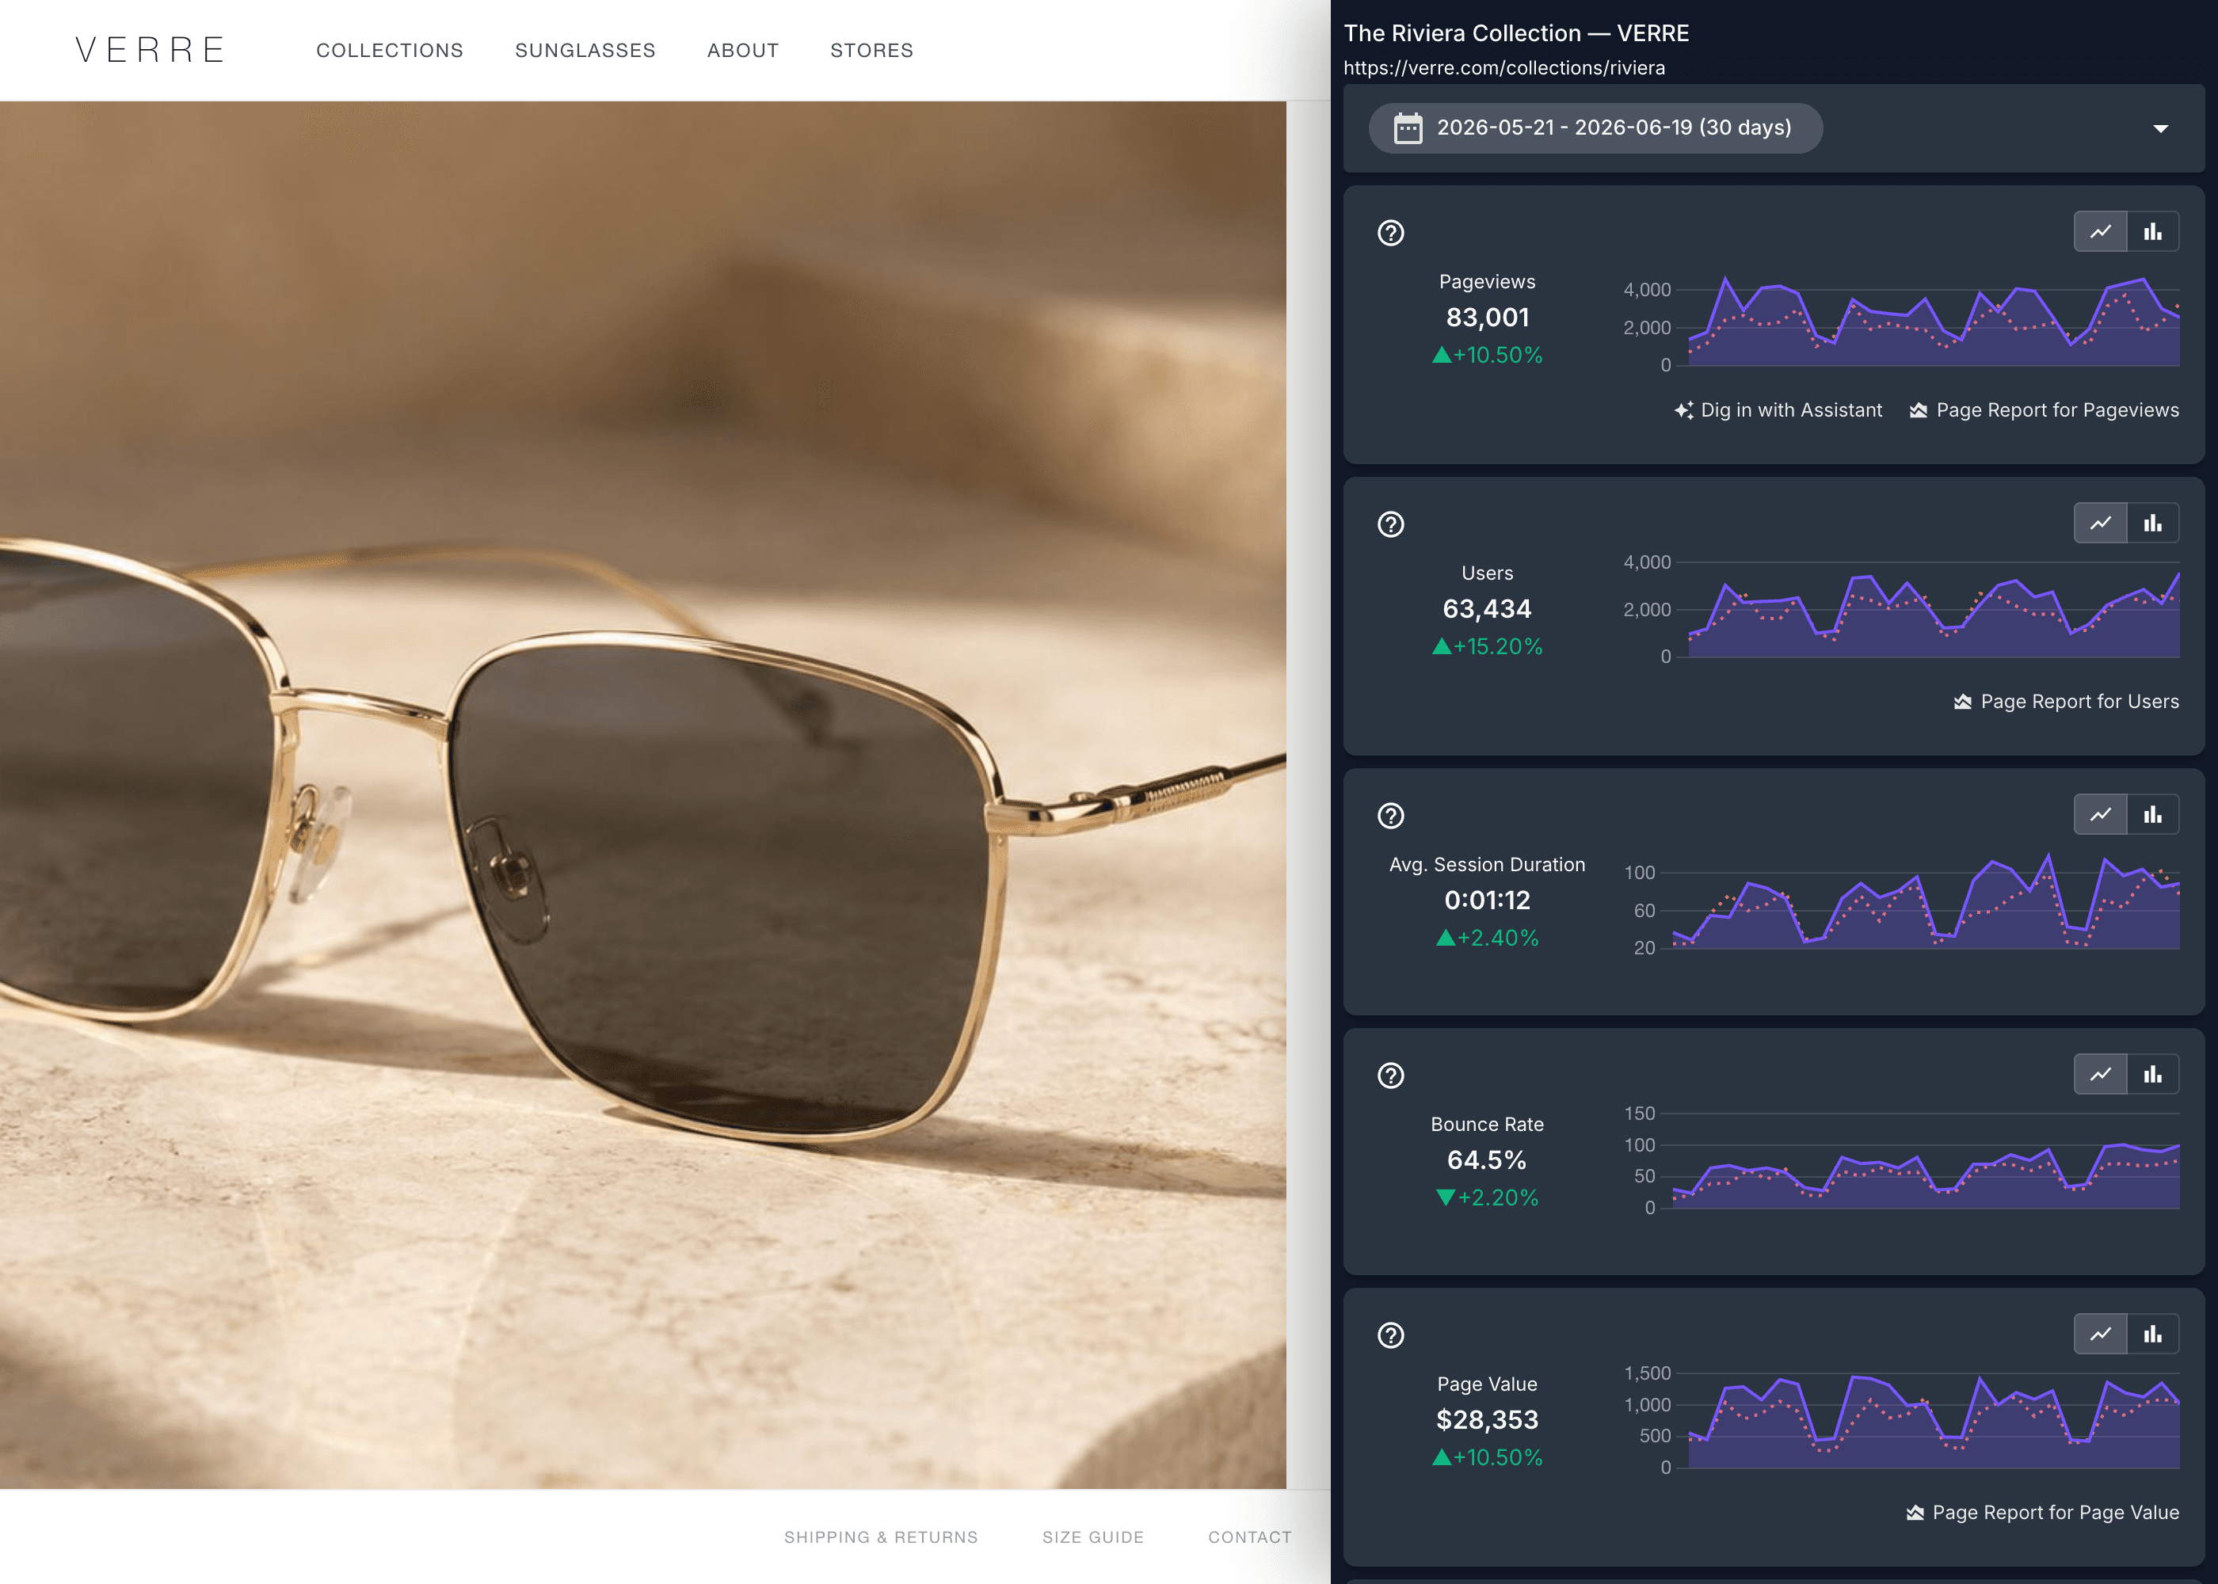2218x1584 pixels.
Task: Open the Collections menu
Action: (391, 51)
